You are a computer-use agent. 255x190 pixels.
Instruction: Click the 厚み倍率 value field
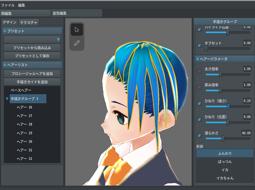tap(247, 85)
